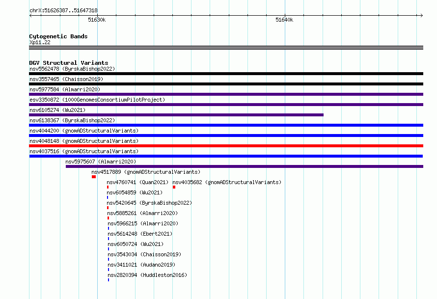
Task: Open variant nsv6054859 (Wu2021) label
Action: pos(135,192)
